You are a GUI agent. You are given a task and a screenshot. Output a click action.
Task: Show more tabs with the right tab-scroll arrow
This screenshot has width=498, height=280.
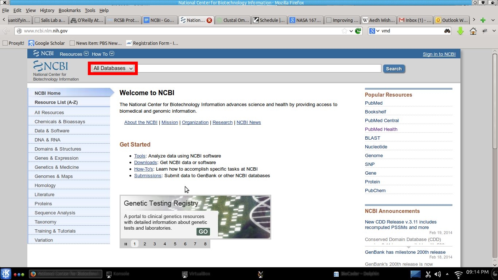click(x=474, y=20)
